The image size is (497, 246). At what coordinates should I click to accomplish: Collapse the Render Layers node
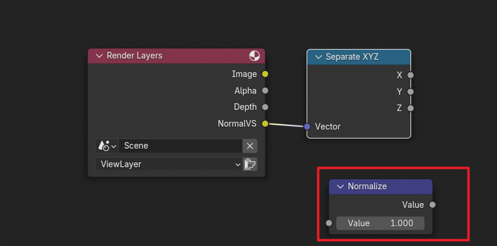[98, 56]
